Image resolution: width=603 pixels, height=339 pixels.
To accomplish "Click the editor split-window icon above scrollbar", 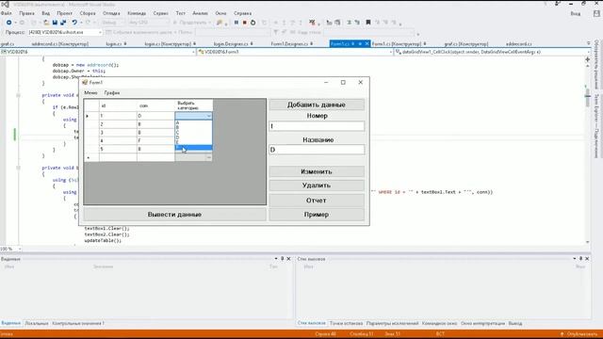I will pos(587,59).
